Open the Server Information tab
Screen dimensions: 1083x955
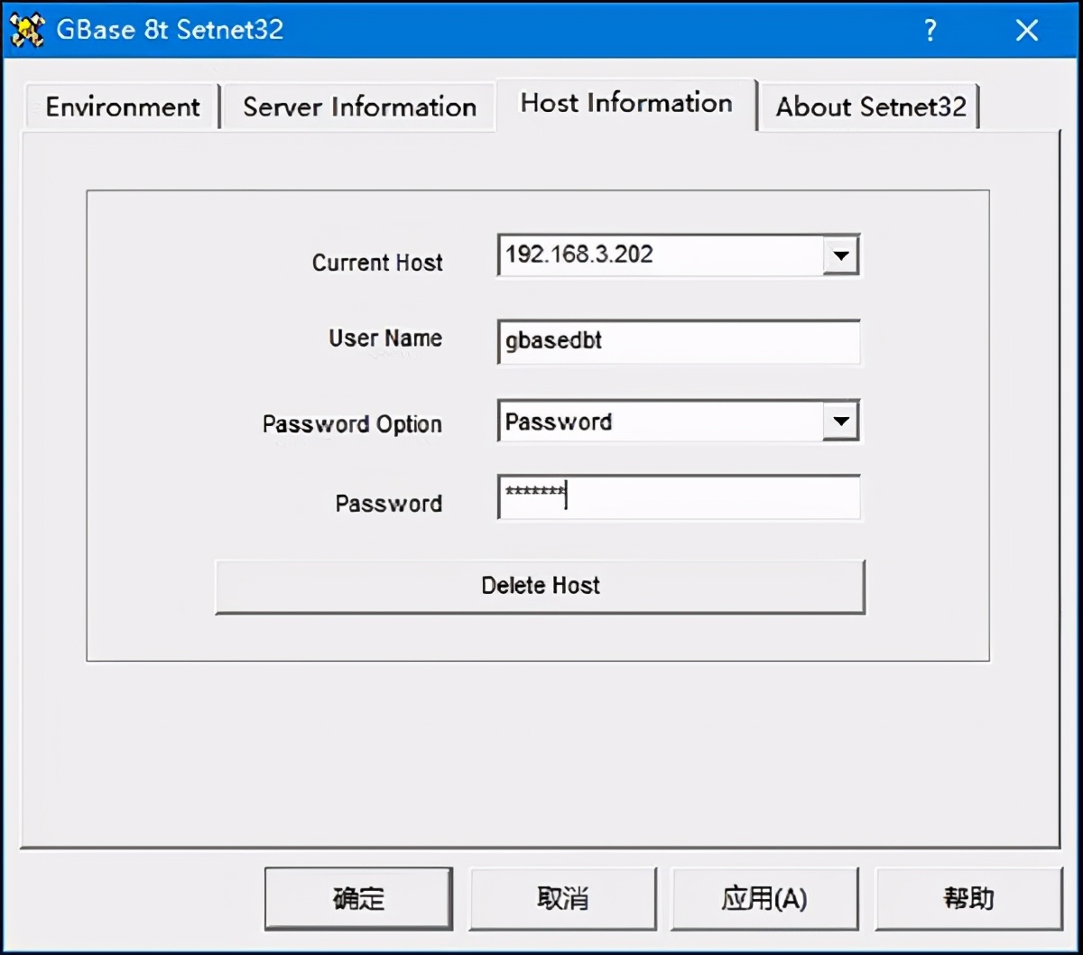[x=359, y=107]
